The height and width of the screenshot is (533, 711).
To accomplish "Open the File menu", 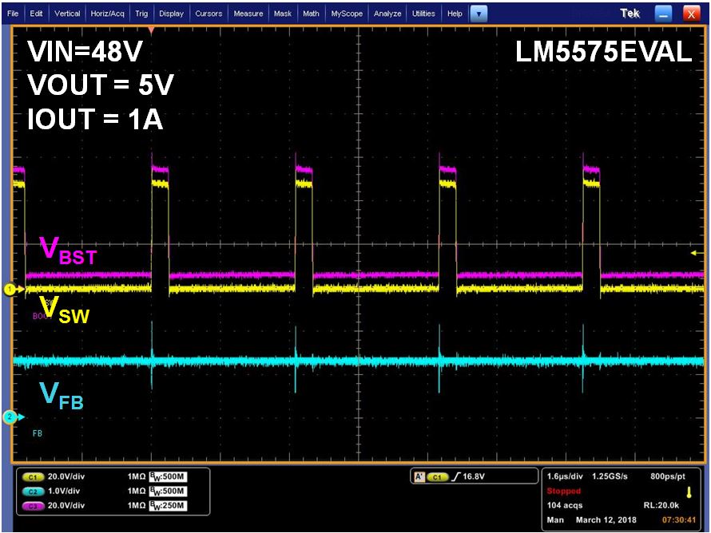I will pos(13,14).
